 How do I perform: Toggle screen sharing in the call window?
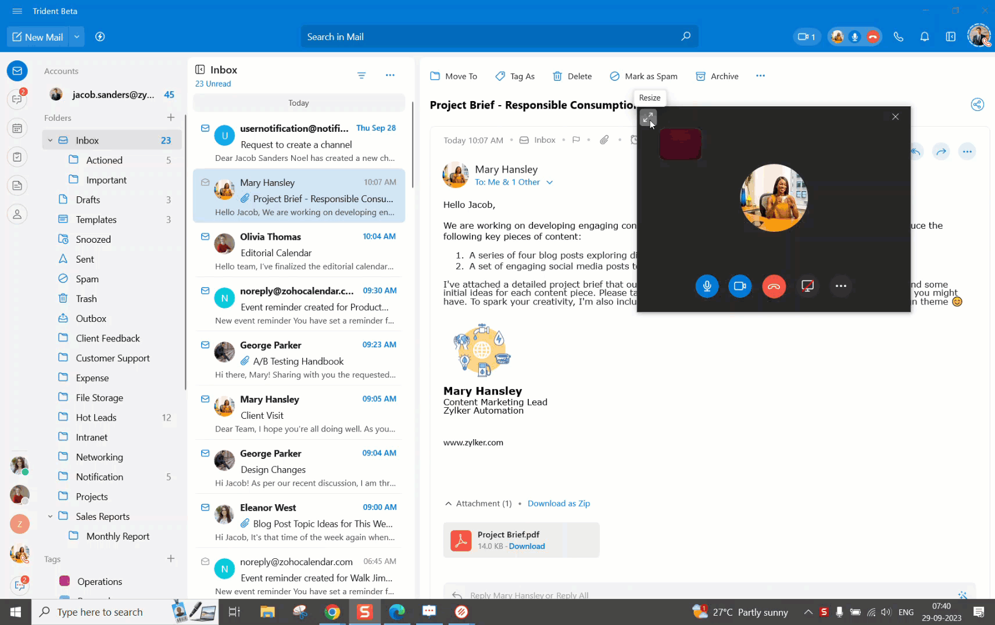coord(807,286)
